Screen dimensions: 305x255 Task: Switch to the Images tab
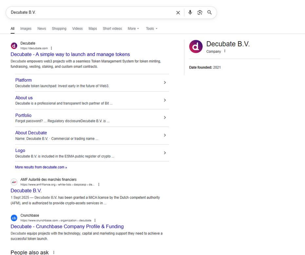(x=26, y=29)
